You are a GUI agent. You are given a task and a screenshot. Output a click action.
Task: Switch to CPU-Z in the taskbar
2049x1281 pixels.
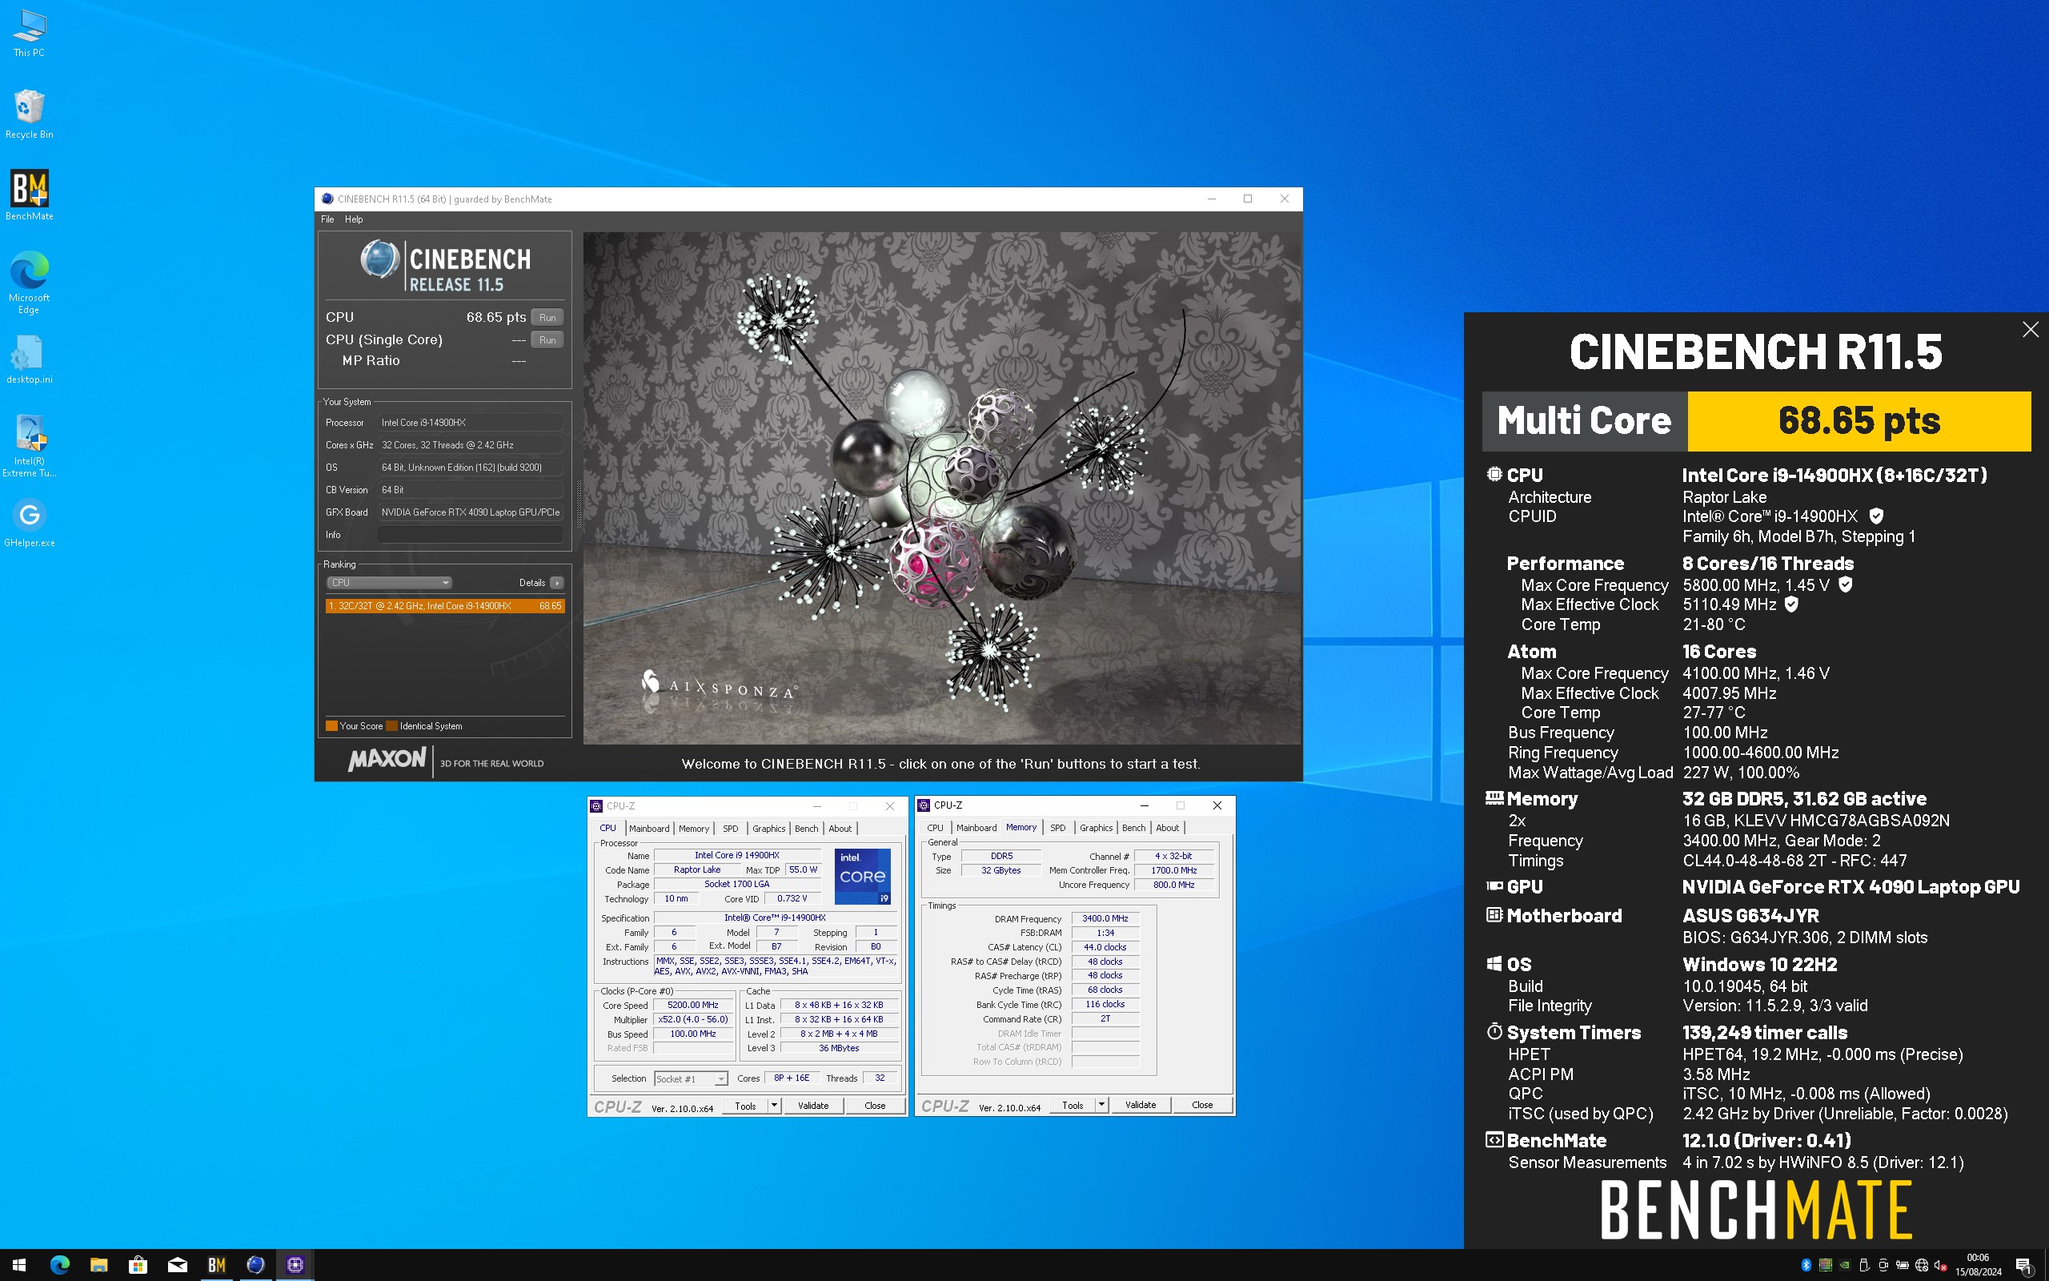(295, 1265)
